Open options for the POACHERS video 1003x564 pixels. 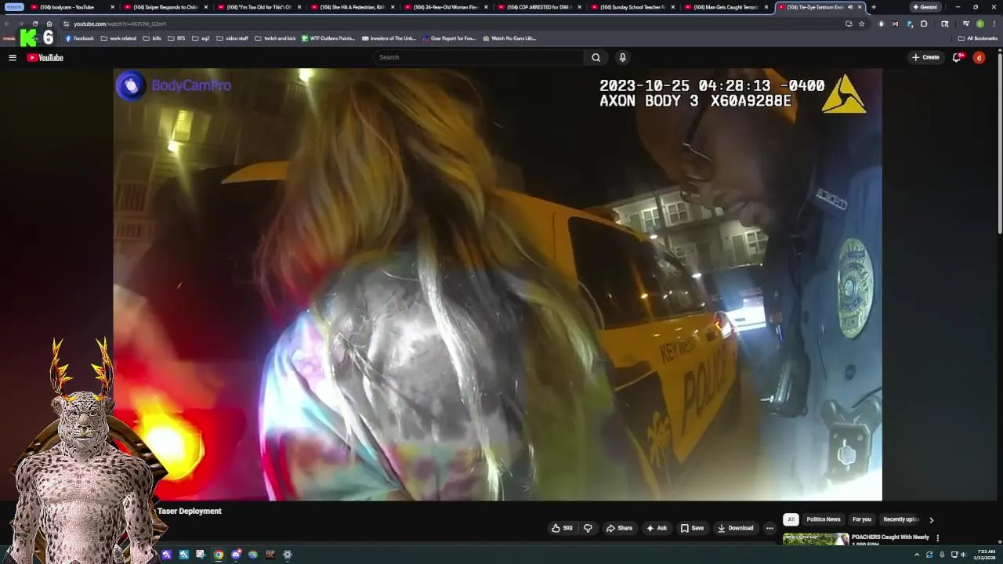click(937, 538)
